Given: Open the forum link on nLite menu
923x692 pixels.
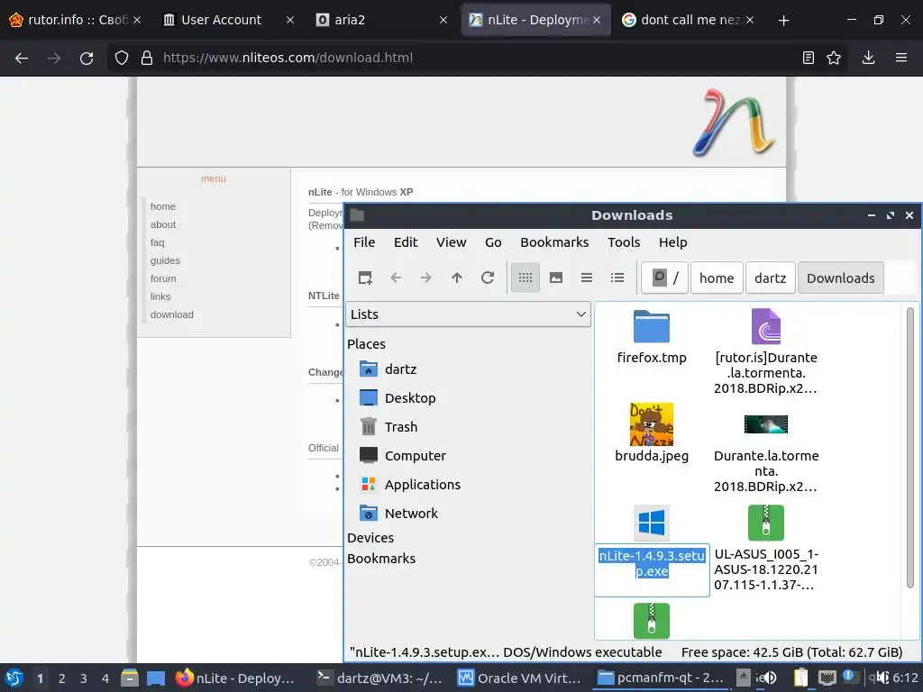Looking at the screenshot, I should [163, 279].
